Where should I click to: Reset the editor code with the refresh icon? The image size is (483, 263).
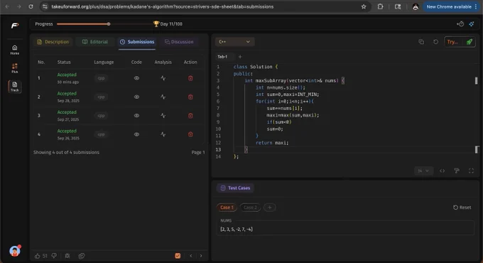[435, 42]
